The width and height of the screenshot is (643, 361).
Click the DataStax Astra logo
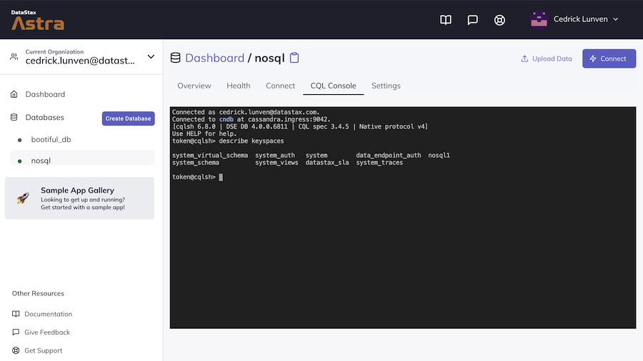click(38, 20)
